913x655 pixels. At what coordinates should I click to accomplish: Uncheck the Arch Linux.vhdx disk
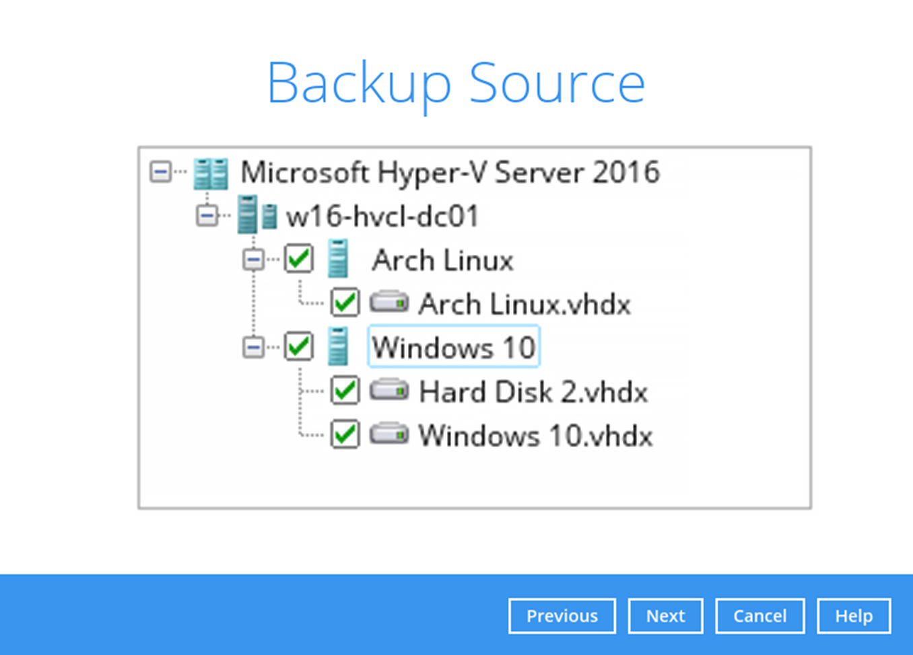[x=345, y=303]
